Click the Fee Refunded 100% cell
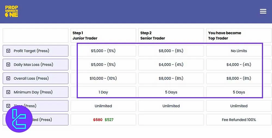 click(239, 119)
